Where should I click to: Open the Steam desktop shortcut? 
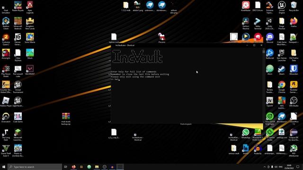[x=282, y=70]
